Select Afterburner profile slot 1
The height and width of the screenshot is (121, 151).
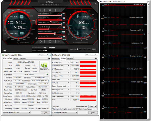point(80,49)
